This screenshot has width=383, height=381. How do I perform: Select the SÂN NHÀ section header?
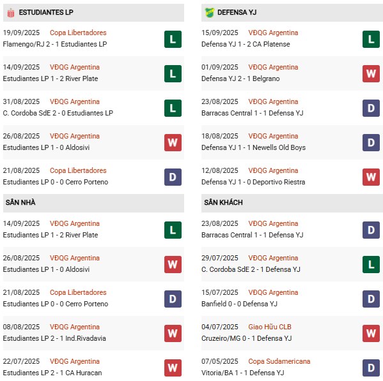click(93, 203)
